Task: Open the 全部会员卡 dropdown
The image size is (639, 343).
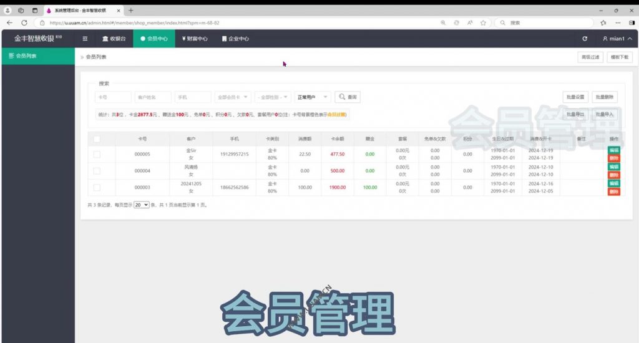Action: 233,97
